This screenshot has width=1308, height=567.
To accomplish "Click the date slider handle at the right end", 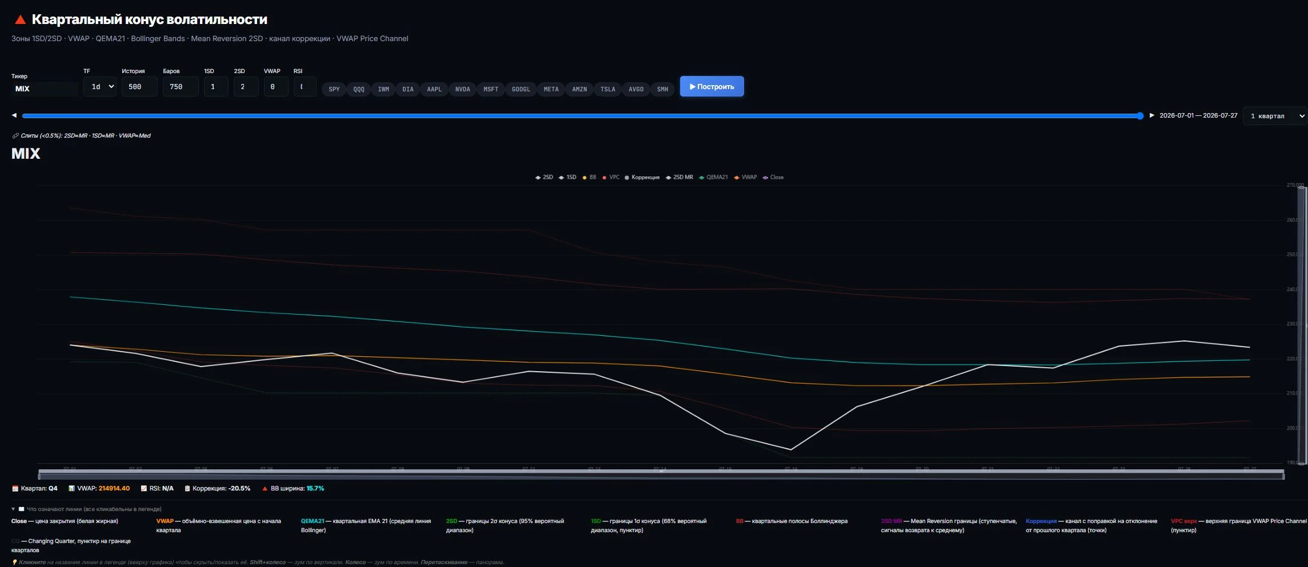I will (x=1139, y=116).
